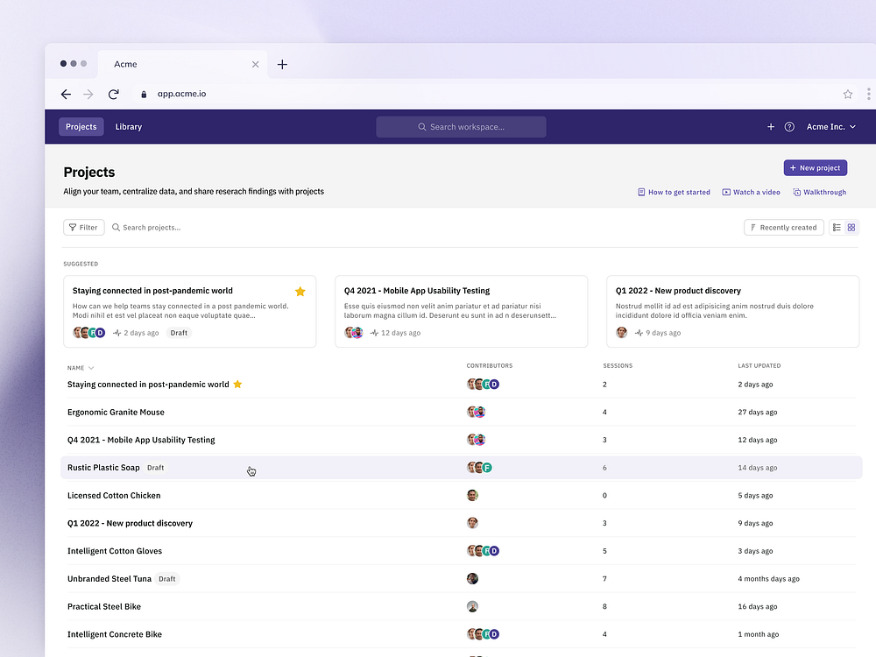This screenshot has height=657, width=876.
Task: Click the browser back arrow
Action: pos(66,95)
